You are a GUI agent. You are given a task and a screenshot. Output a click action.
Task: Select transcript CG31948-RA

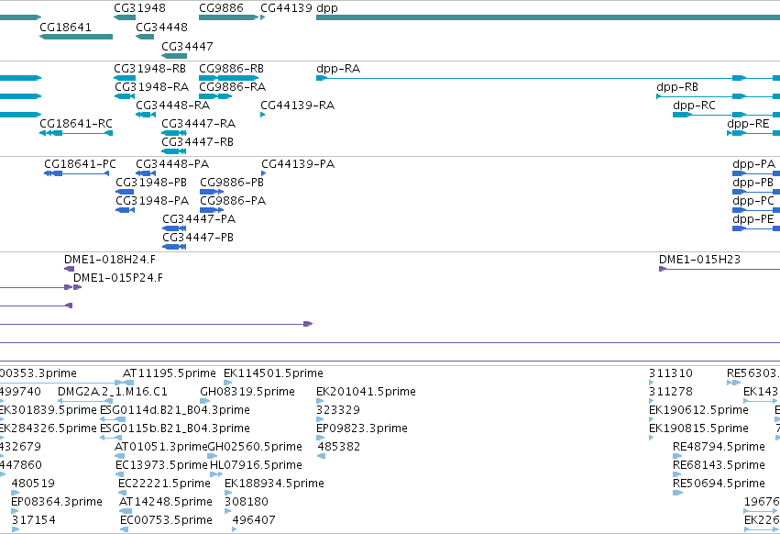click(x=152, y=86)
